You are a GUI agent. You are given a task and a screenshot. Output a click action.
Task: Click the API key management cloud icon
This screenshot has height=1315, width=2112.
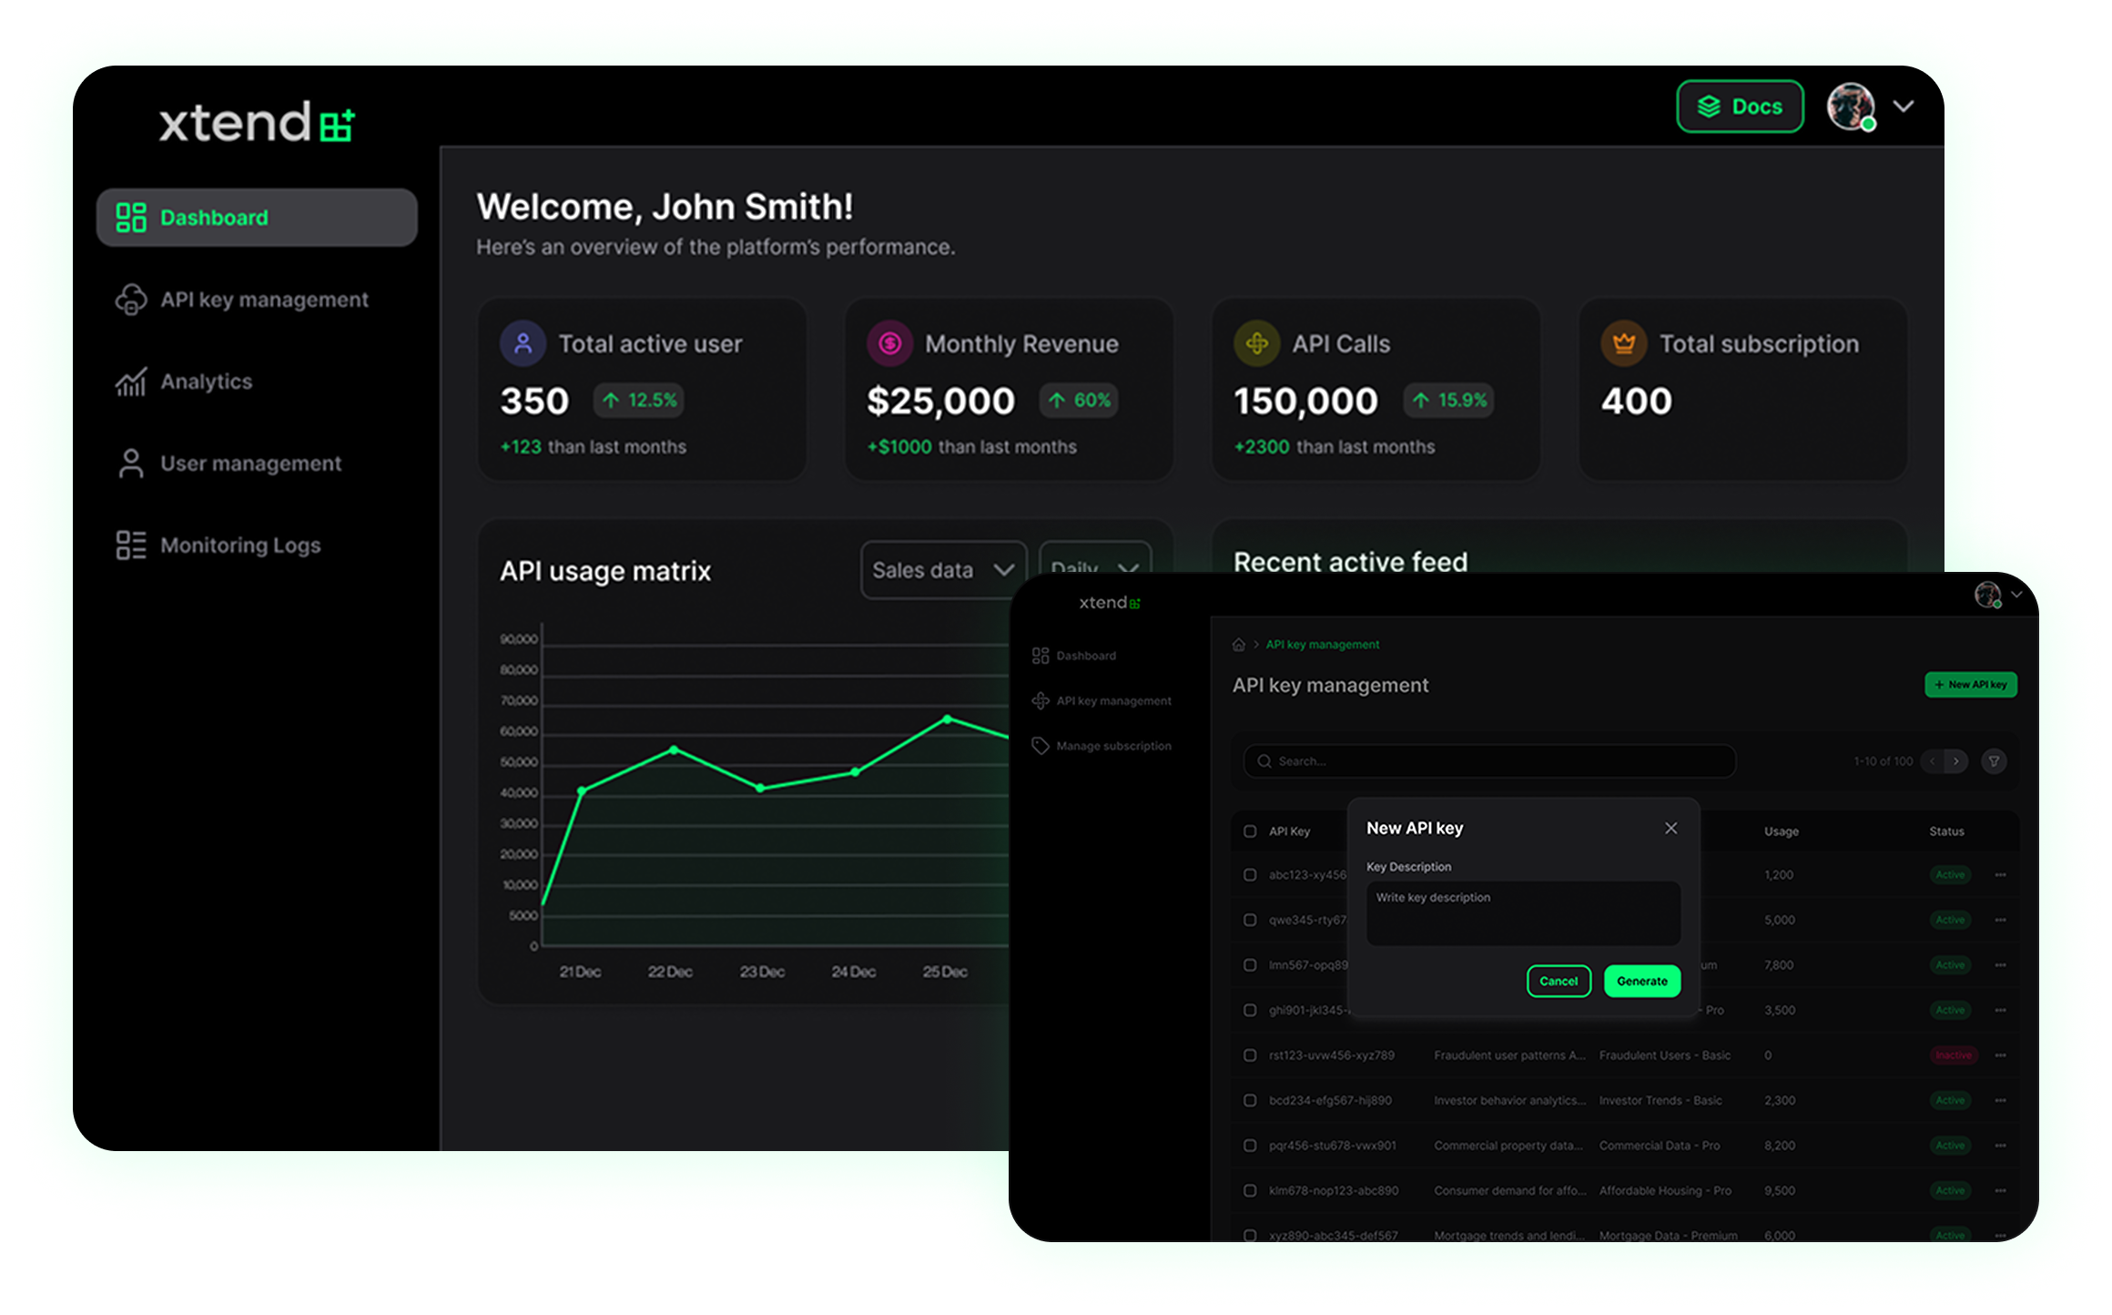131,300
